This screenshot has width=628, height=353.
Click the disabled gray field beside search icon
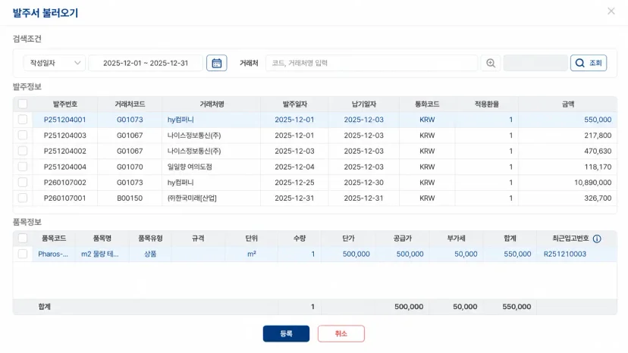(535, 63)
